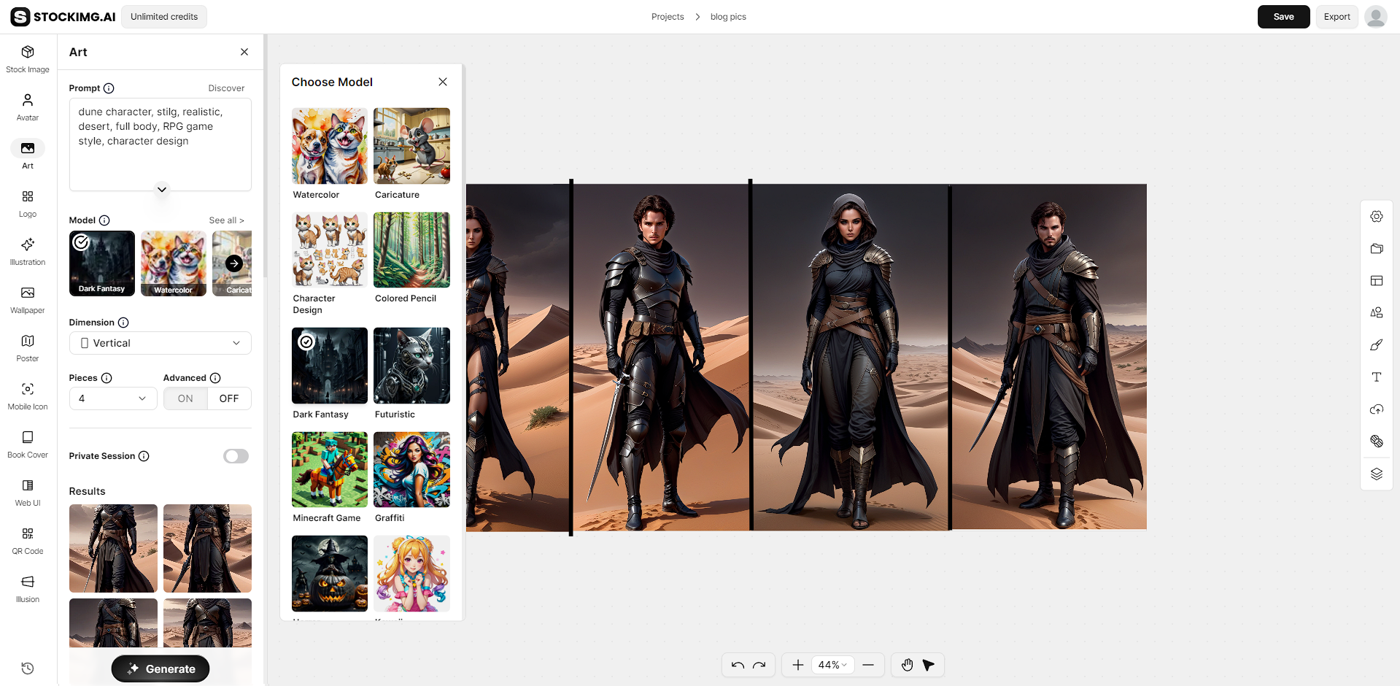Turn Advanced settings ON
The width and height of the screenshot is (1400, 686).
coord(184,398)
